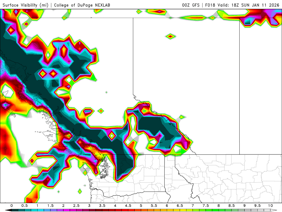Click the "00Z GFS" model run text

pyautogui.click(x=191, y=5)
